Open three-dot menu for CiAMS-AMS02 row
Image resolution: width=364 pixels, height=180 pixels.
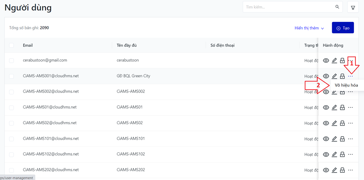350,123
